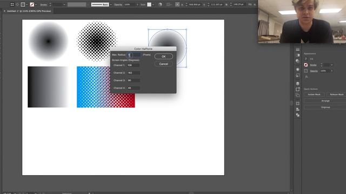Cancel the Color Halftone dialog

[163, 64]
